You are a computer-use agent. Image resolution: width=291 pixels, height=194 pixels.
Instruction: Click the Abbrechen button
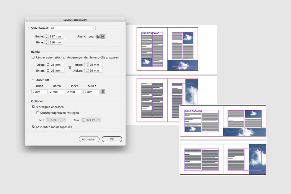89,139
